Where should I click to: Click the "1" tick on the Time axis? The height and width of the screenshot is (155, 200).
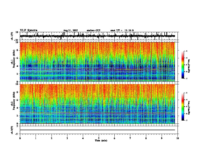coord(36,138)
